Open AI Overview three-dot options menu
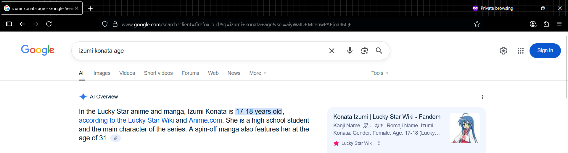Viewport: 568px width, 153px height. [482, 97]
